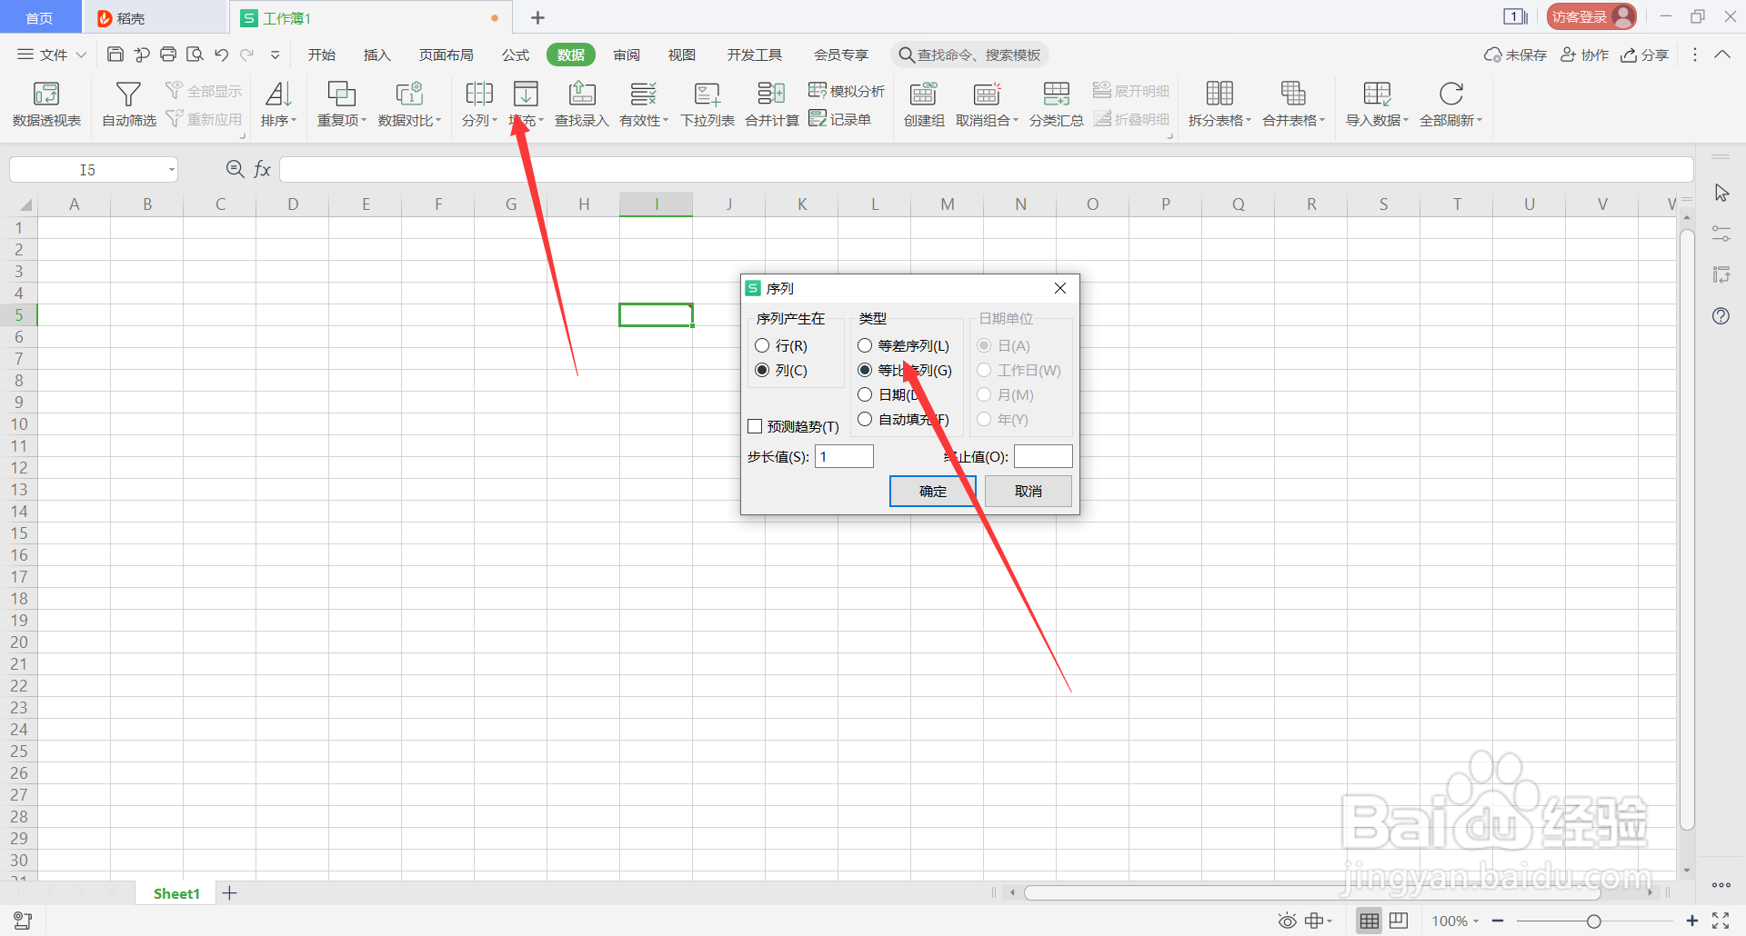Open the Lookup Entry (查找录入) tool
The width and height of the screenshot is (1746, 936).
[582, 104]
